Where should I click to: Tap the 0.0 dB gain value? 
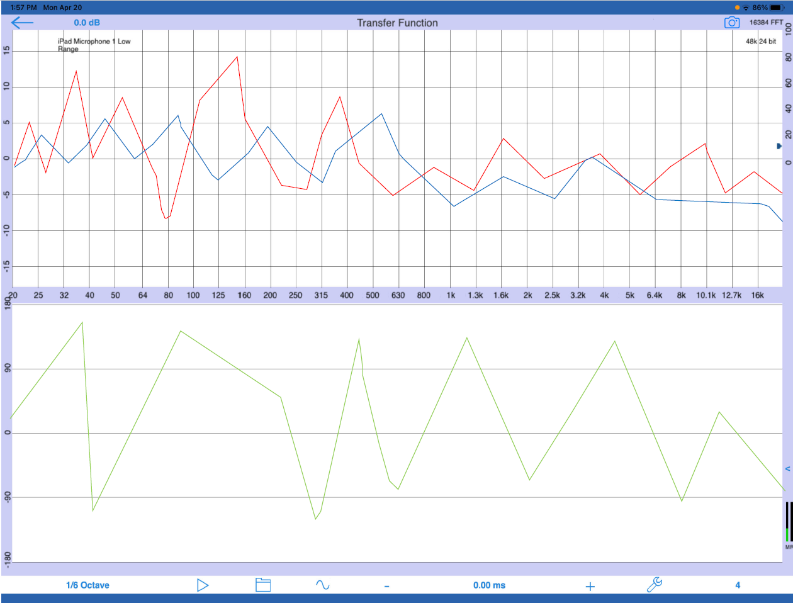click(87, 23)
